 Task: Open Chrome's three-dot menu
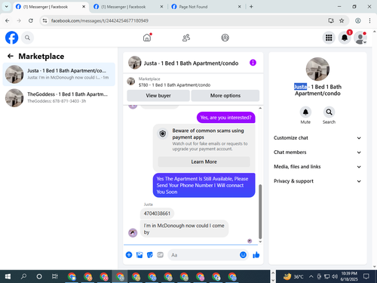click(x=369, y=20)
